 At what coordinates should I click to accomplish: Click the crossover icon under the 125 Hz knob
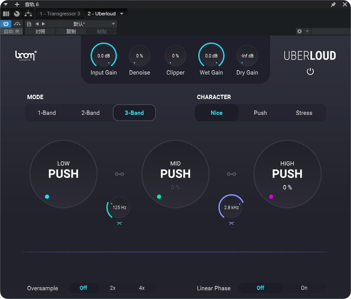coord(119,224)
